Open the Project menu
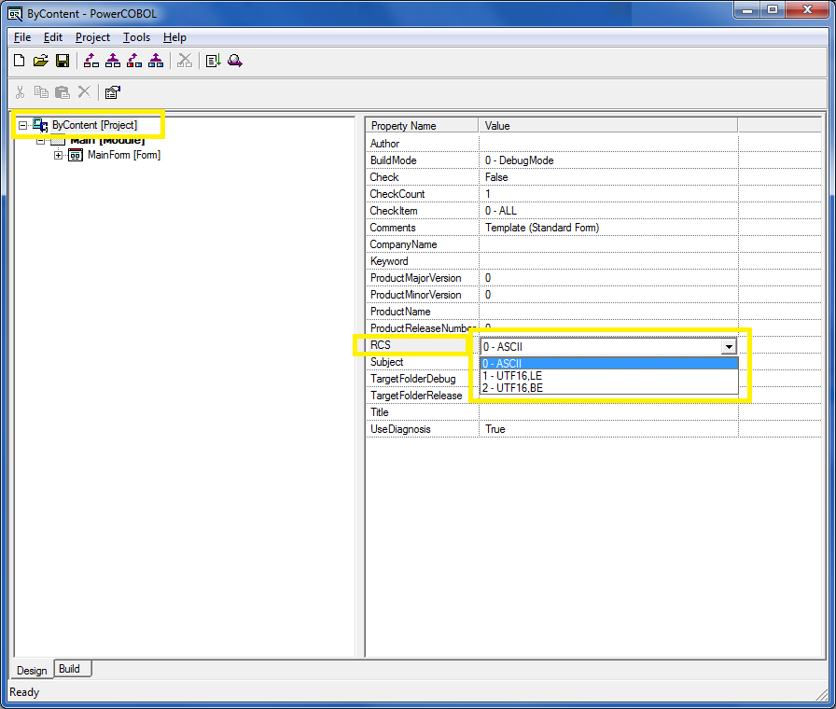 (x=92, y=37)
